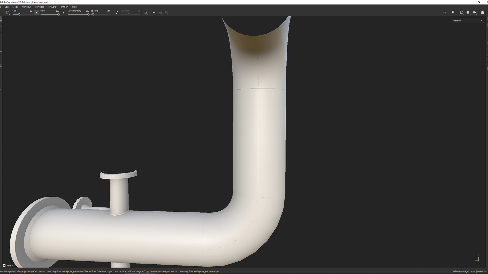Image resolution: width=488 pixels, height=274 pixels.
Task: Open the brush preset selector icon
Action: click(x=8, y=12)
